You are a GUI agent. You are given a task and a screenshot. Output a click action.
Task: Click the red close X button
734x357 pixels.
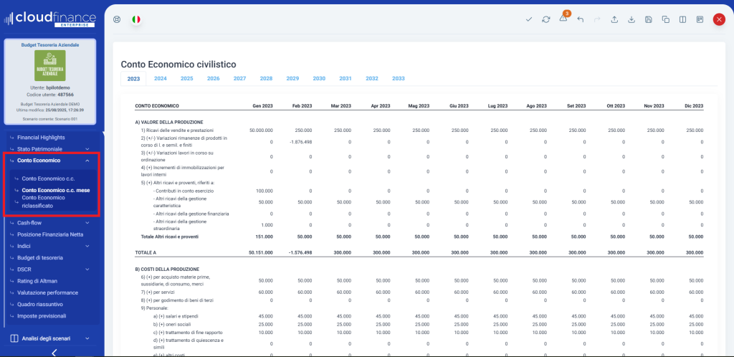(719, 19)
